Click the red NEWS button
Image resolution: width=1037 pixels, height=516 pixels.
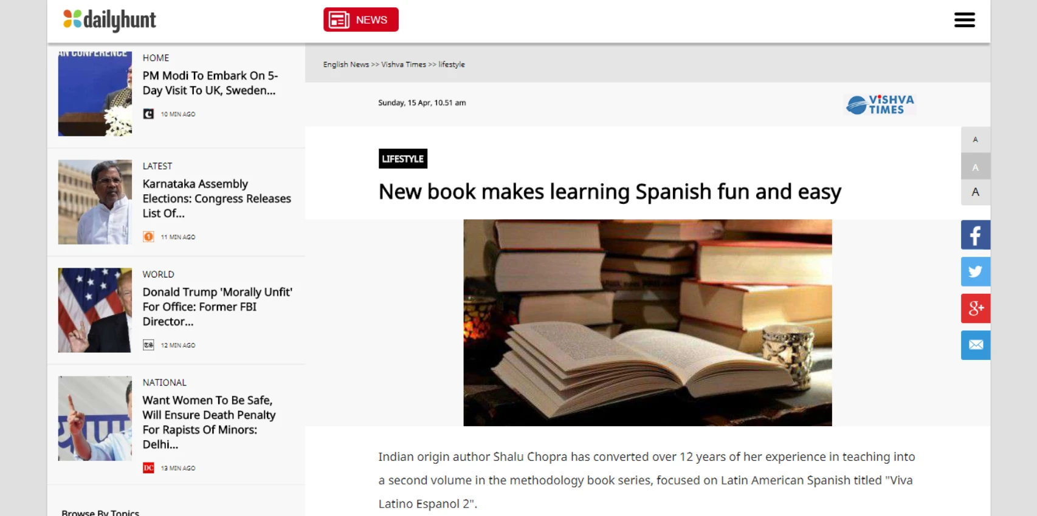click(x=361, y=19)
